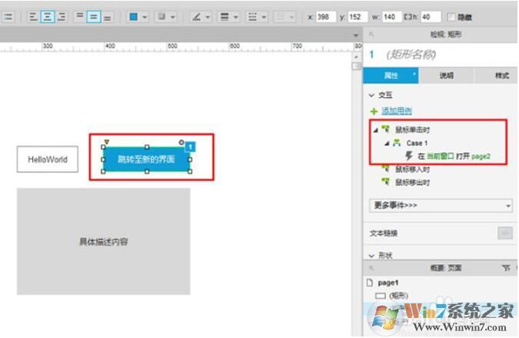Click the lightning action icon
Viewport: 519px width, 338px height.
(409, 156)
